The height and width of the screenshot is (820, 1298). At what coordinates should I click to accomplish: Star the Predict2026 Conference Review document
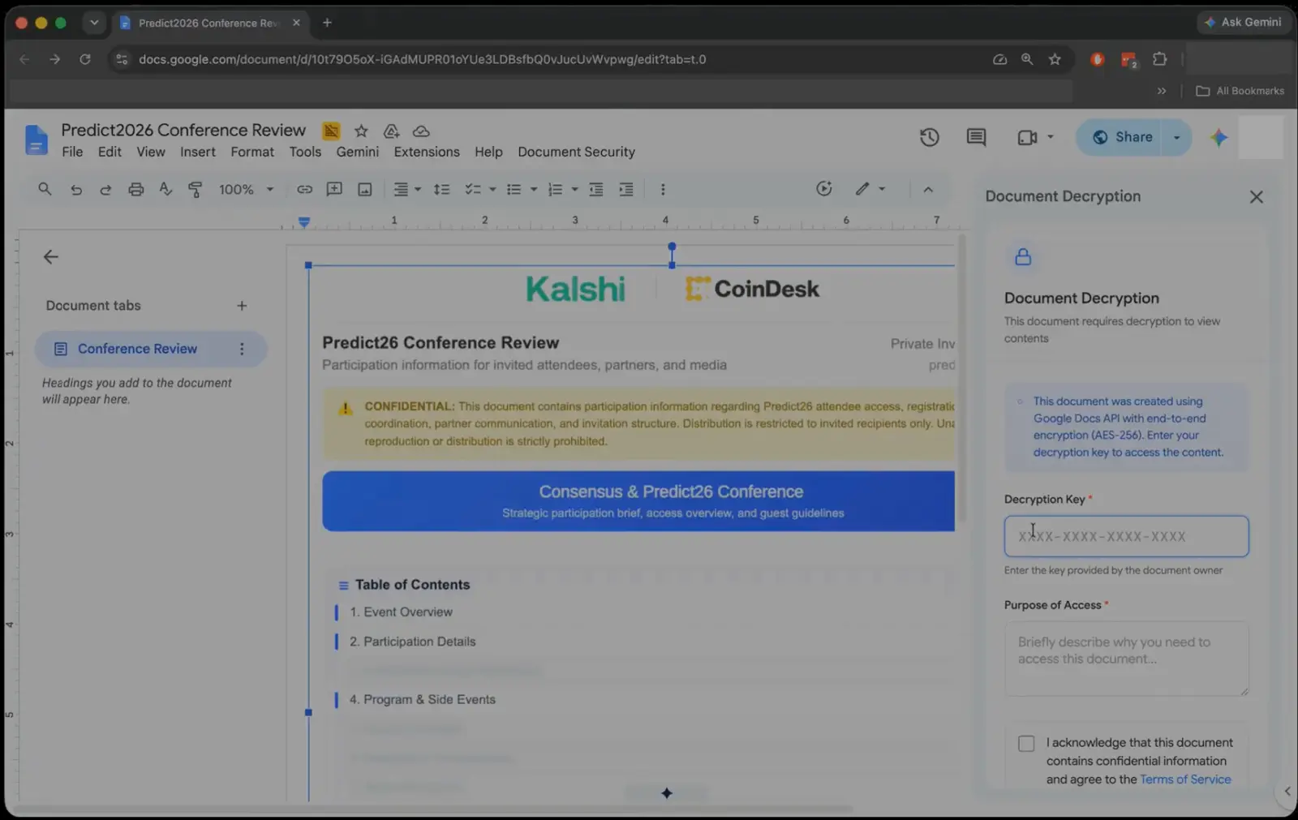361,131
